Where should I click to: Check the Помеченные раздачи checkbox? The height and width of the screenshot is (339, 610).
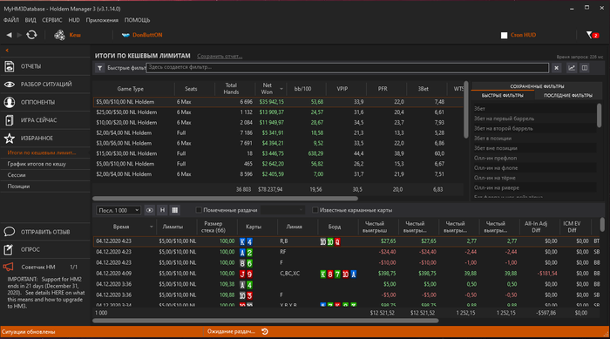(199, 210)
